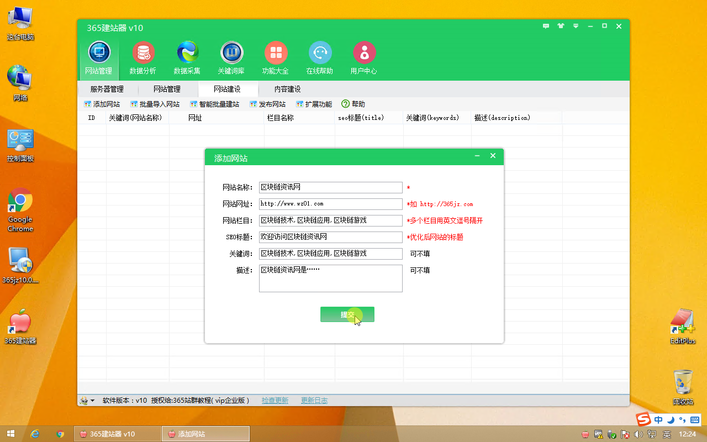Open 回收站 desktop icon
Image resolution: width=707 pixels, height=442 pixels.
click(x=683, y=387)
